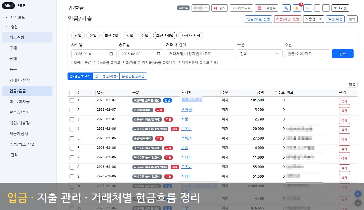
Task: Click the plus button in header
Action: coord(326,8)
